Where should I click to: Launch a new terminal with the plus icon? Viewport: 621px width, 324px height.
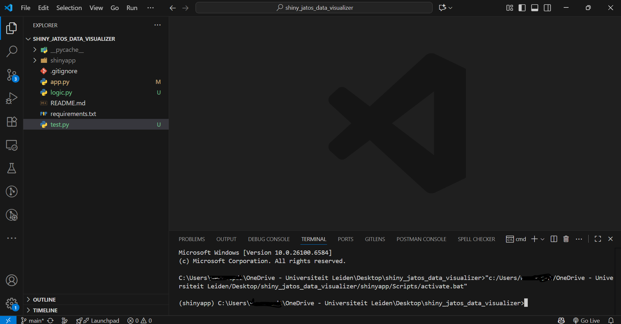534,239
